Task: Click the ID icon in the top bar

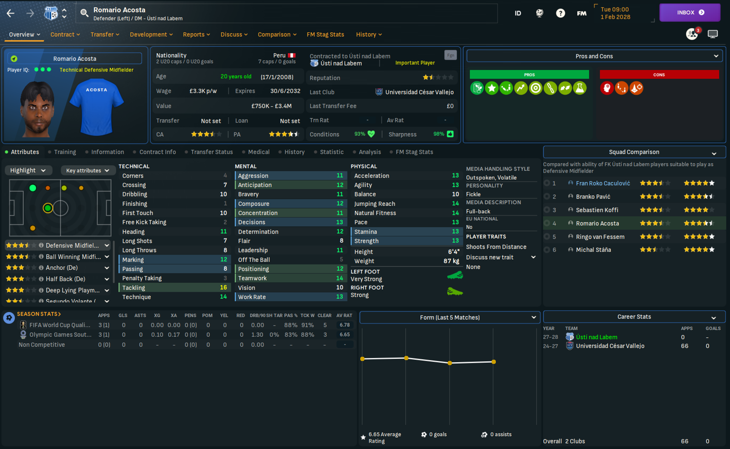Action: [x=518, y=13]
